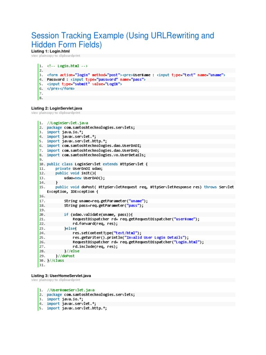Click the 'if (udao.validate(uname, pass))' line
Screen dimensions: 266x355
pyautogui.click(x=98, y=215)
